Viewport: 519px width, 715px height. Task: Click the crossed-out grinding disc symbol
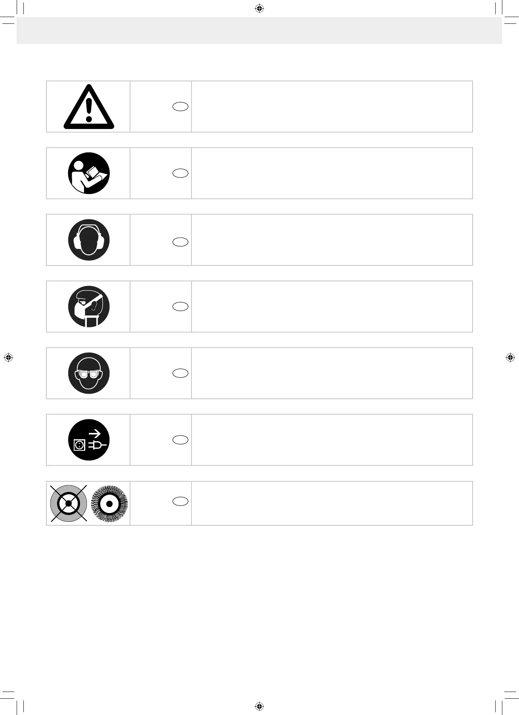coord(69,503)
